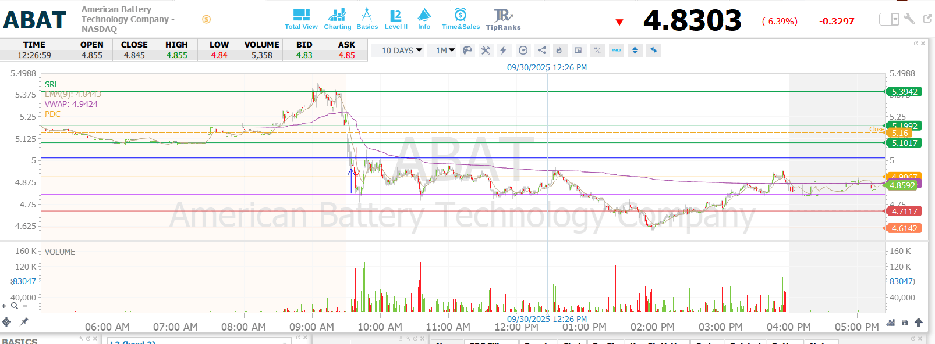Image resolution: width=935 pixels, height=344 pixels.
Task: Open the Total View layout
Action: pos(301,19)
